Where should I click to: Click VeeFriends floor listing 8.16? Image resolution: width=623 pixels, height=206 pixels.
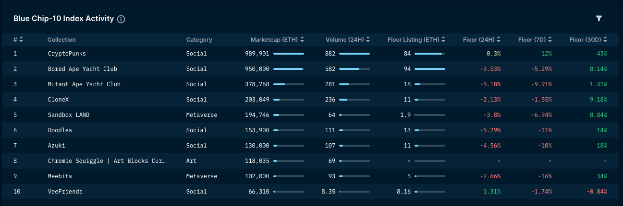tap(403, 192)
